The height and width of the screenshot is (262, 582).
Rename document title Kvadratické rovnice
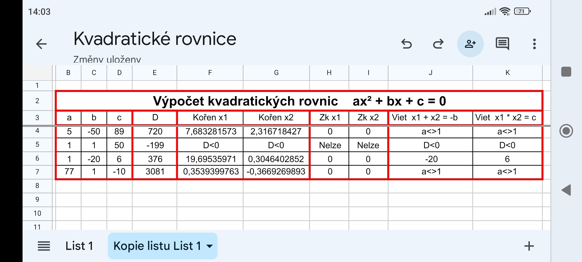pyautogui.click(x=155, y=39)
